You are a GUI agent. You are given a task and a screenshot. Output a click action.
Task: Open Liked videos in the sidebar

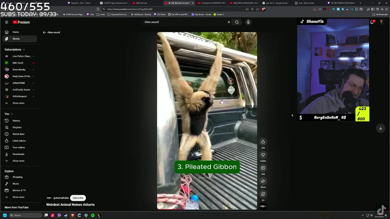(20, 141)
